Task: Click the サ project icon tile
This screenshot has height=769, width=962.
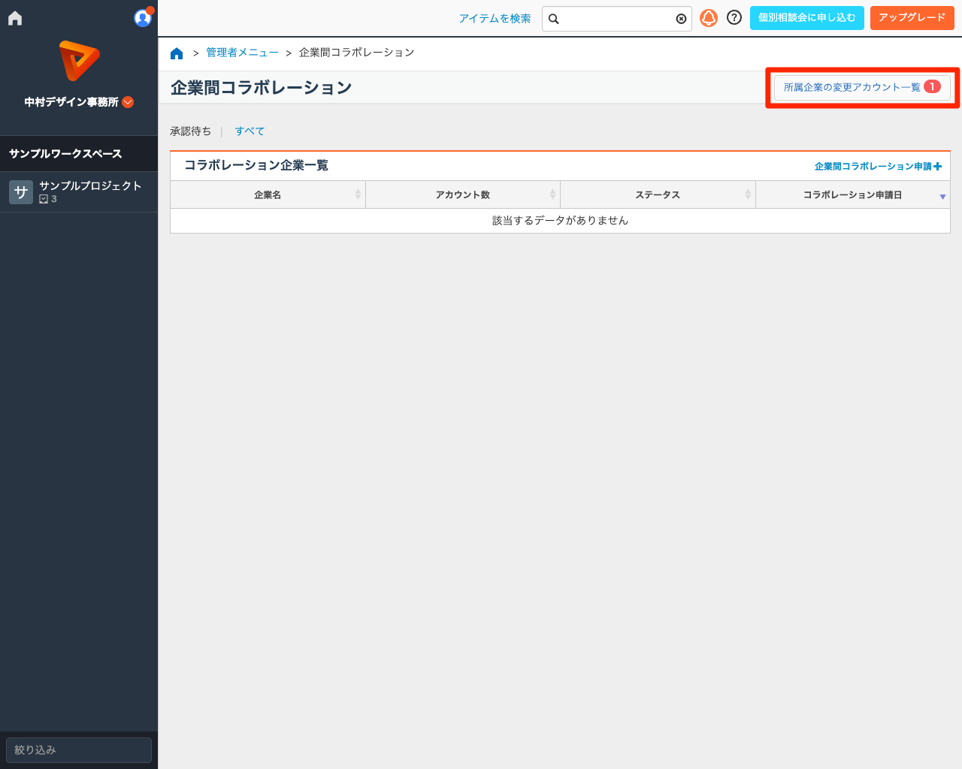Action: click(21, 192)
